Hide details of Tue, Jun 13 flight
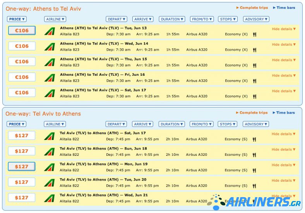The width and height of the screenshot is (305, 213). coord(284,29)
